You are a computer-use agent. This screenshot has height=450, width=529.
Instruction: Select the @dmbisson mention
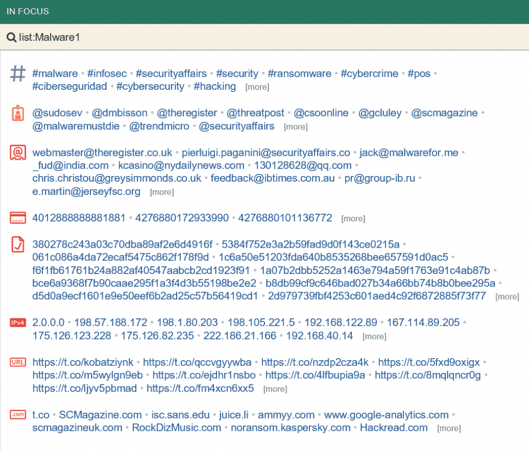(120, 112)
